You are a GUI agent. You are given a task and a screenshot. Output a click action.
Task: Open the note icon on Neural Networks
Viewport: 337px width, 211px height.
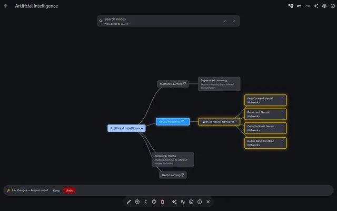[x=183, y=121]
